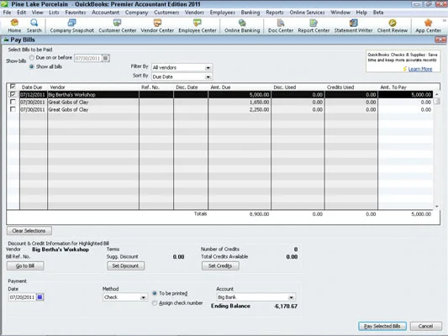The height and width of the screenshot is (336, 448).
Task: Open the Help menu
Action: pyautogui.click(x=361, y=13)
